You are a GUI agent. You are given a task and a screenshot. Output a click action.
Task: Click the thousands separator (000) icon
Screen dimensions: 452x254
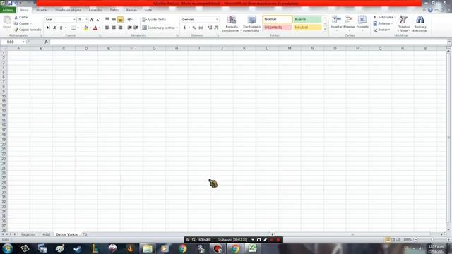pyautogui.click(x=201, y=28)
